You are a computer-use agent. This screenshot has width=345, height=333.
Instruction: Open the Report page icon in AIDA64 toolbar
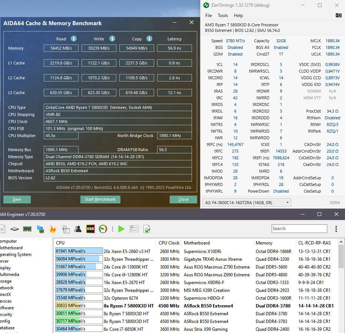(x=2, y=229)
